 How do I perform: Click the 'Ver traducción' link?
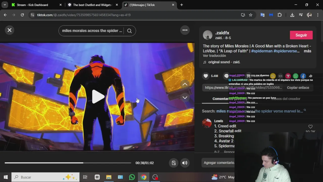214,56
